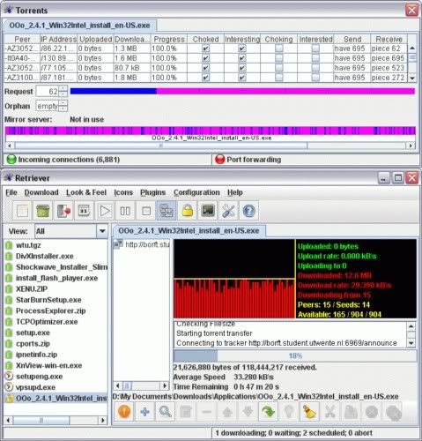422x441 pixels.
Task: Toggle Choking checkbox for peer /77.105
Action: click(x=279, y=68)
